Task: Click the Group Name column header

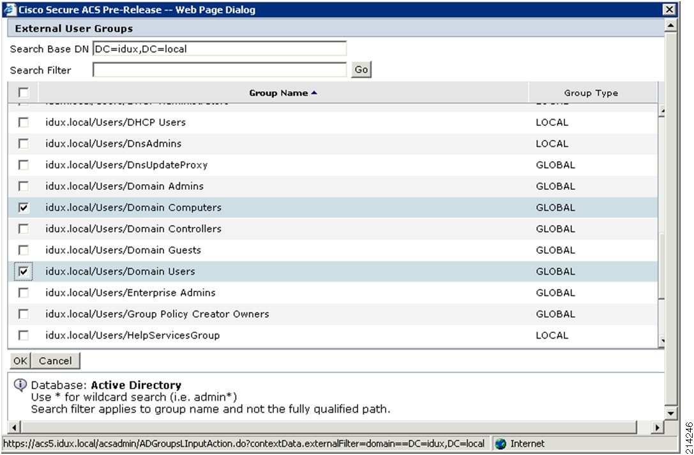Action: point(283,93)
